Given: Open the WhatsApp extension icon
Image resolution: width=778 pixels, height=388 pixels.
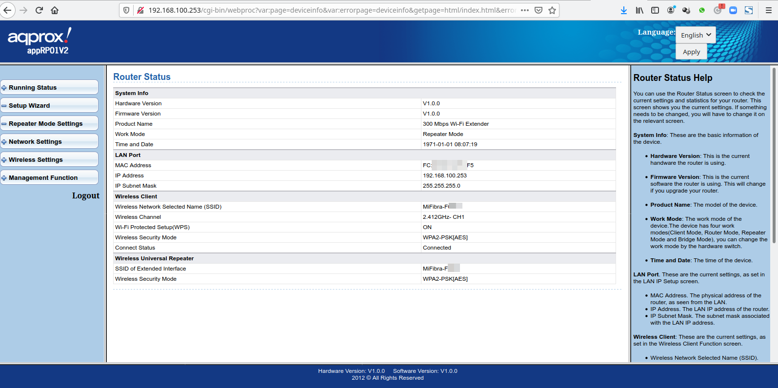Looking at the screenshot, I should pyautogui.click(x=702, y=10).
